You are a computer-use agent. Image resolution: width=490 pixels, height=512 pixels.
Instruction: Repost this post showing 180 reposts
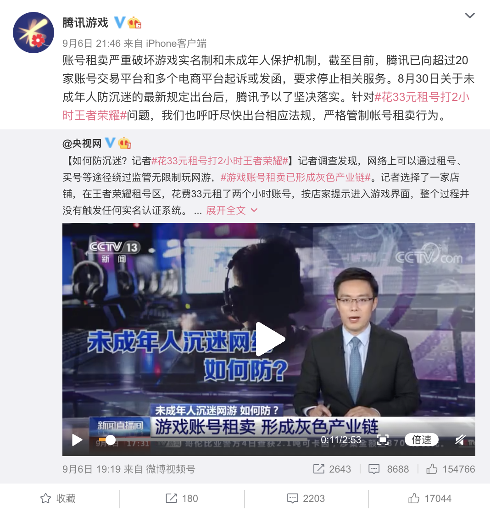click(x=182, y=498)
